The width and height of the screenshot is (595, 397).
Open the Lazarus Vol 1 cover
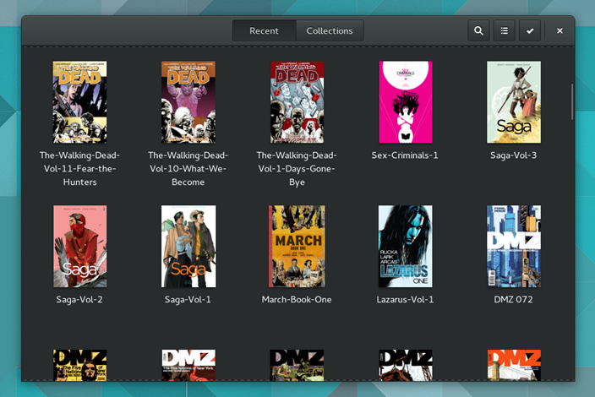[x=406, y=247]
